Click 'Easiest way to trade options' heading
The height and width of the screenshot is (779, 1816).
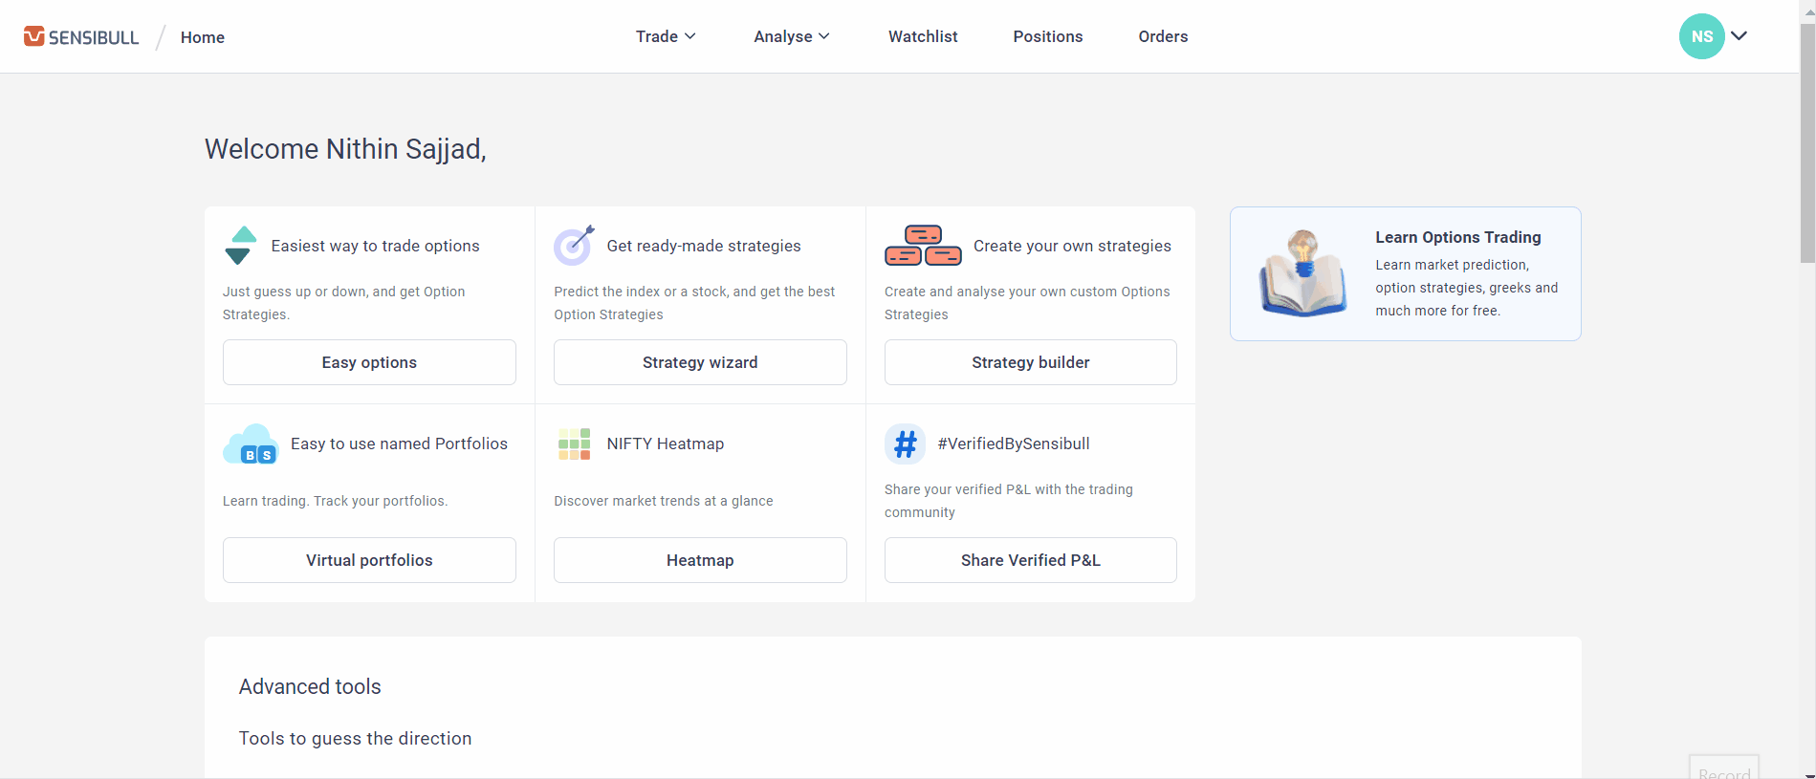pyautogui.click(x=375, y=246)
